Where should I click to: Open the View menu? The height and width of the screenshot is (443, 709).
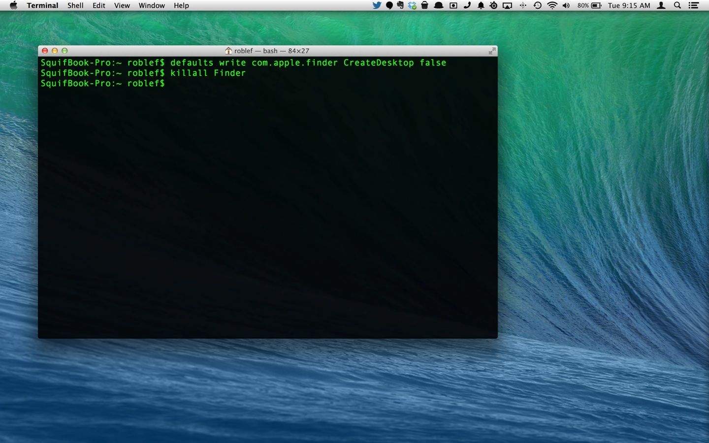122,5
